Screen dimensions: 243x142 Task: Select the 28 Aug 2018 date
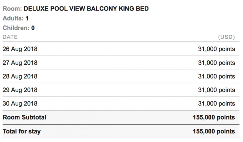pos(20,76)
